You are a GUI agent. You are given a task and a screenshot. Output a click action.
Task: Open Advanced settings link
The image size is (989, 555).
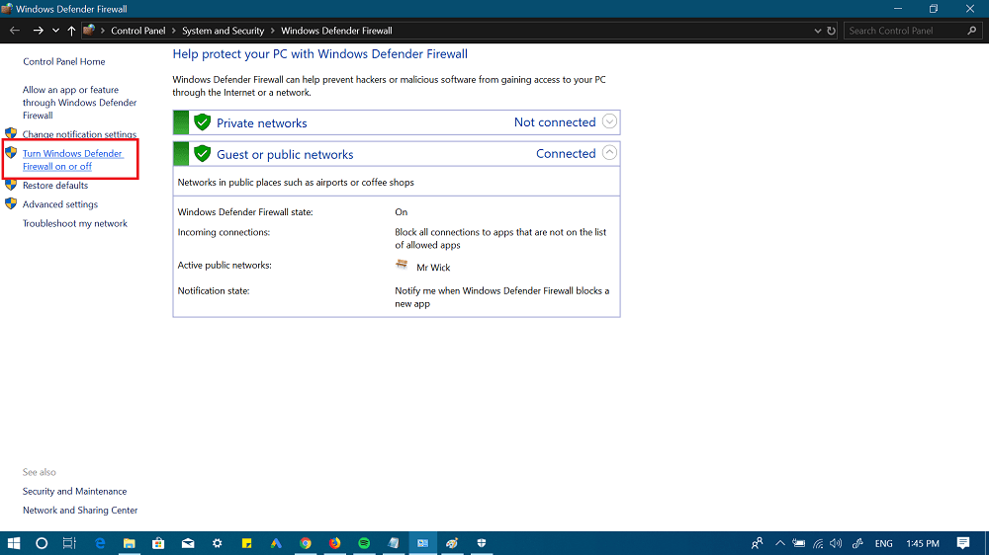(60, 204)
